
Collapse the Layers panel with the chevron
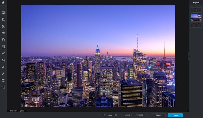[x=189, y=56]
